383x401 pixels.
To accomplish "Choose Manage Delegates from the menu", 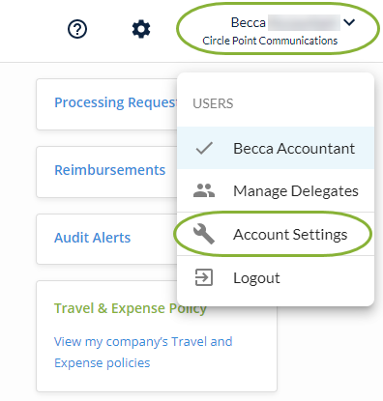I will coord(276,190).
